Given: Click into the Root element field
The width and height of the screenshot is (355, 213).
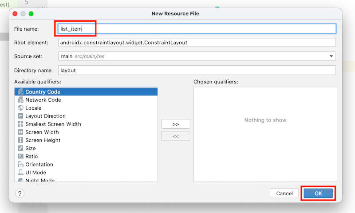Looking at the screenshot, I should point(197,43).
